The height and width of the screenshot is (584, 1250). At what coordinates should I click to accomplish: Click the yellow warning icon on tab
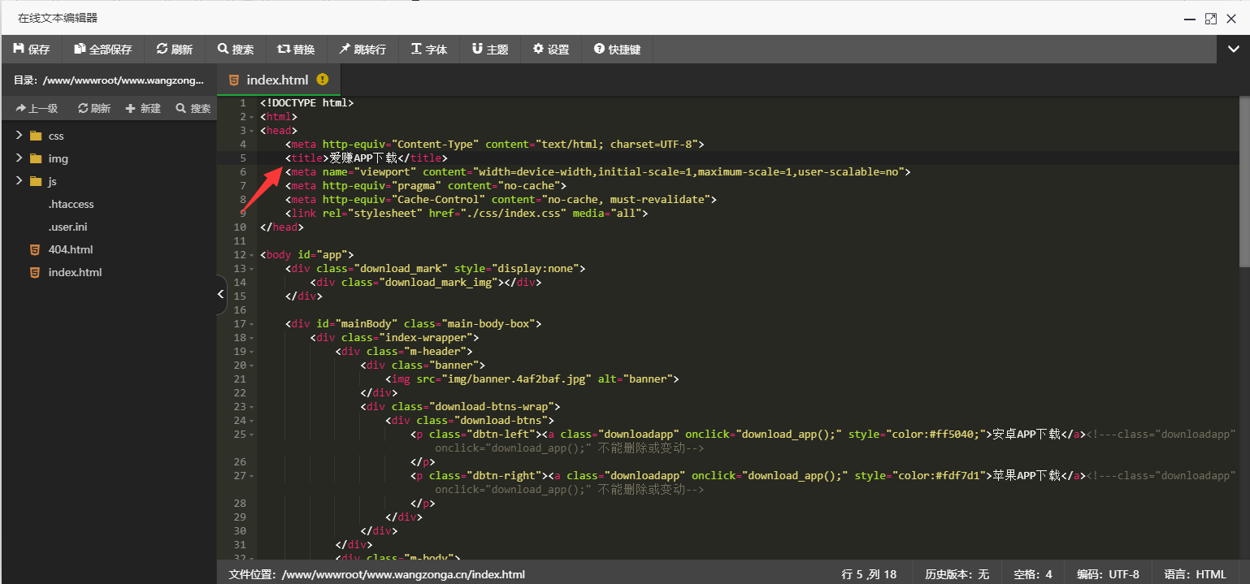[x=323, y=80]
